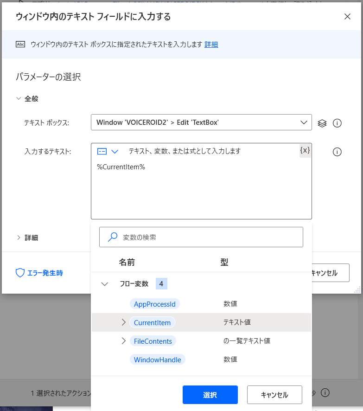
Task: Expand input type chevron in text editor
Action: tap(115, 152)
